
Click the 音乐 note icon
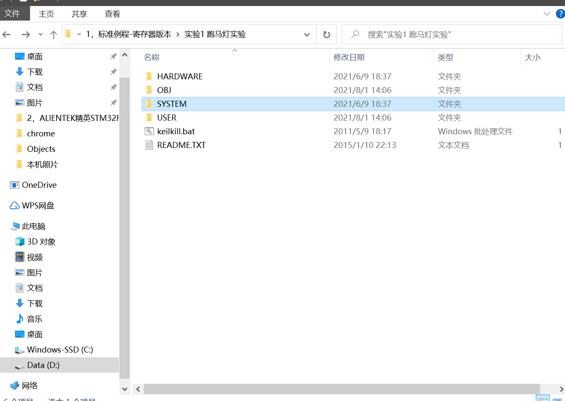(20, 319)
